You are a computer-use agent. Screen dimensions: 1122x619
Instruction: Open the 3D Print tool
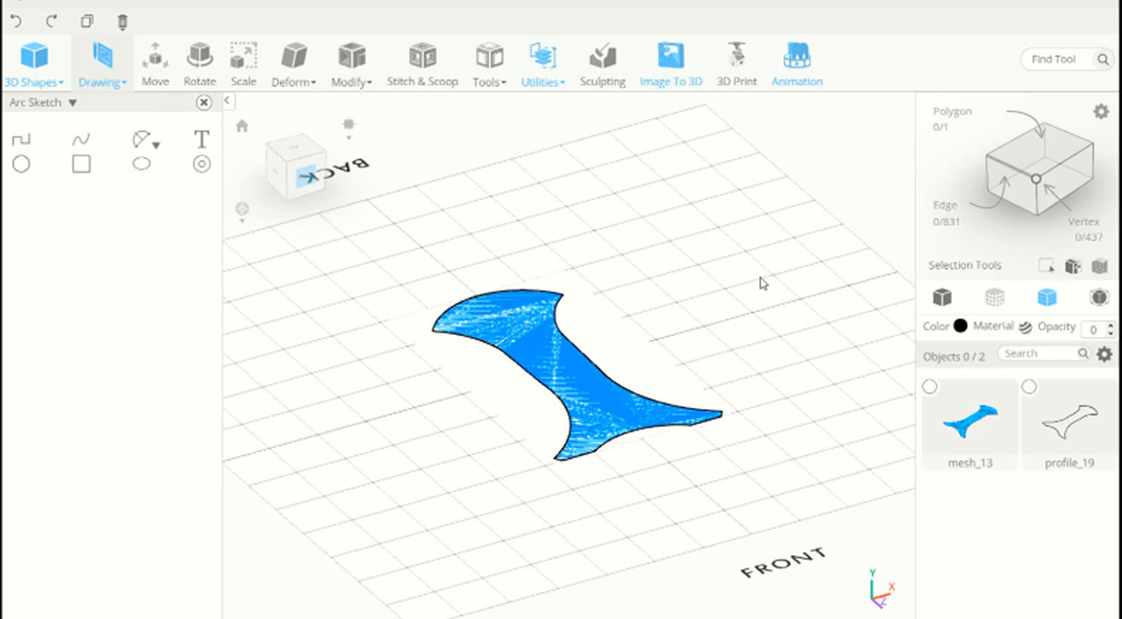[x=736, y=65]
